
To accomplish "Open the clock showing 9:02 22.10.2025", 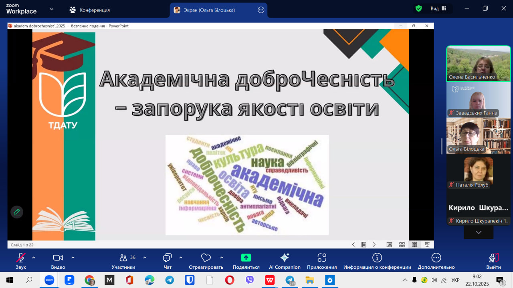I will 477,280.
